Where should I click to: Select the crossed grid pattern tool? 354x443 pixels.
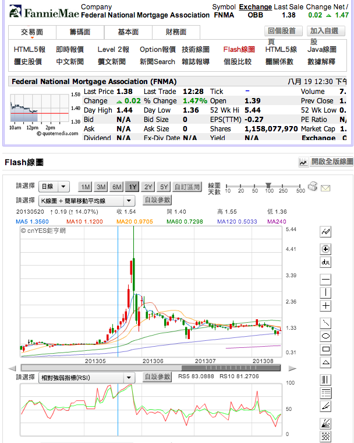(325, 437)
